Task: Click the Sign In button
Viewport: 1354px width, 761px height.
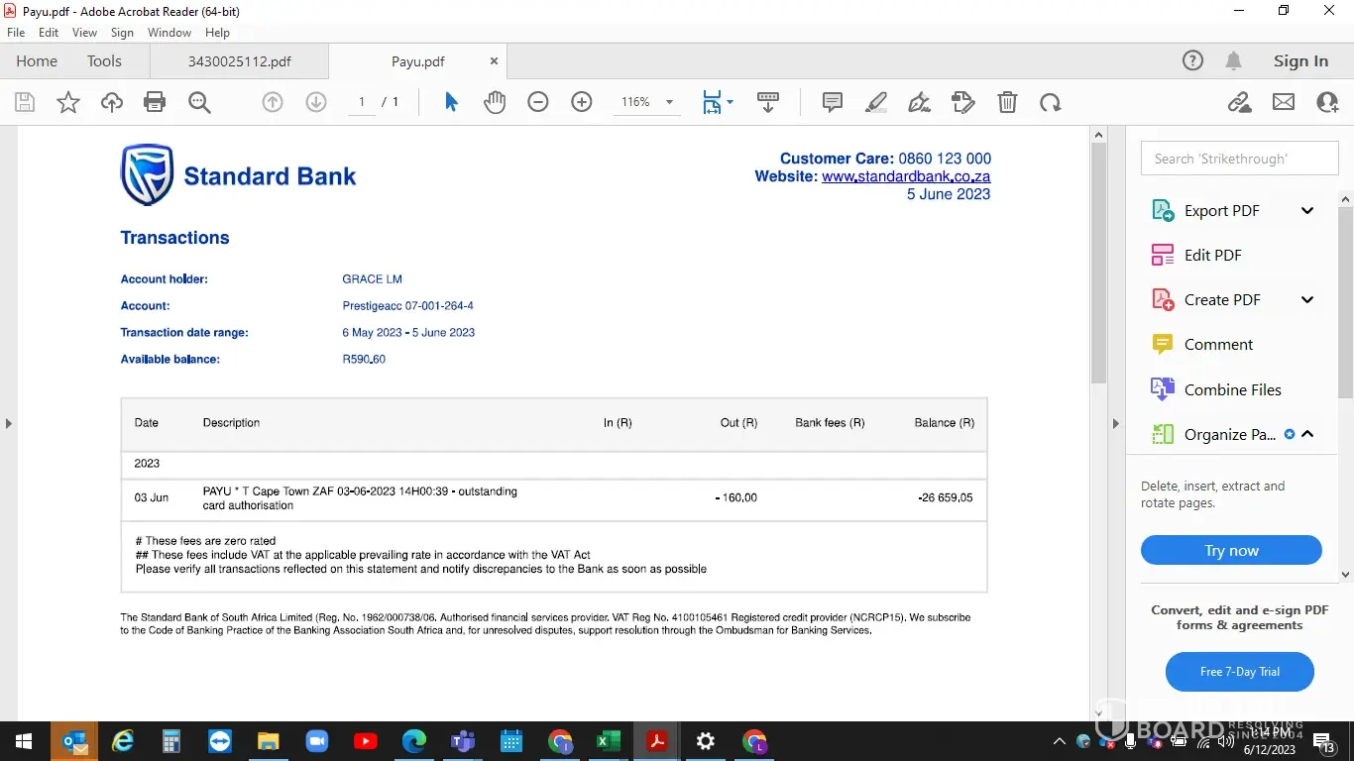Action: pyautogui.click(x=1300, y=61)
